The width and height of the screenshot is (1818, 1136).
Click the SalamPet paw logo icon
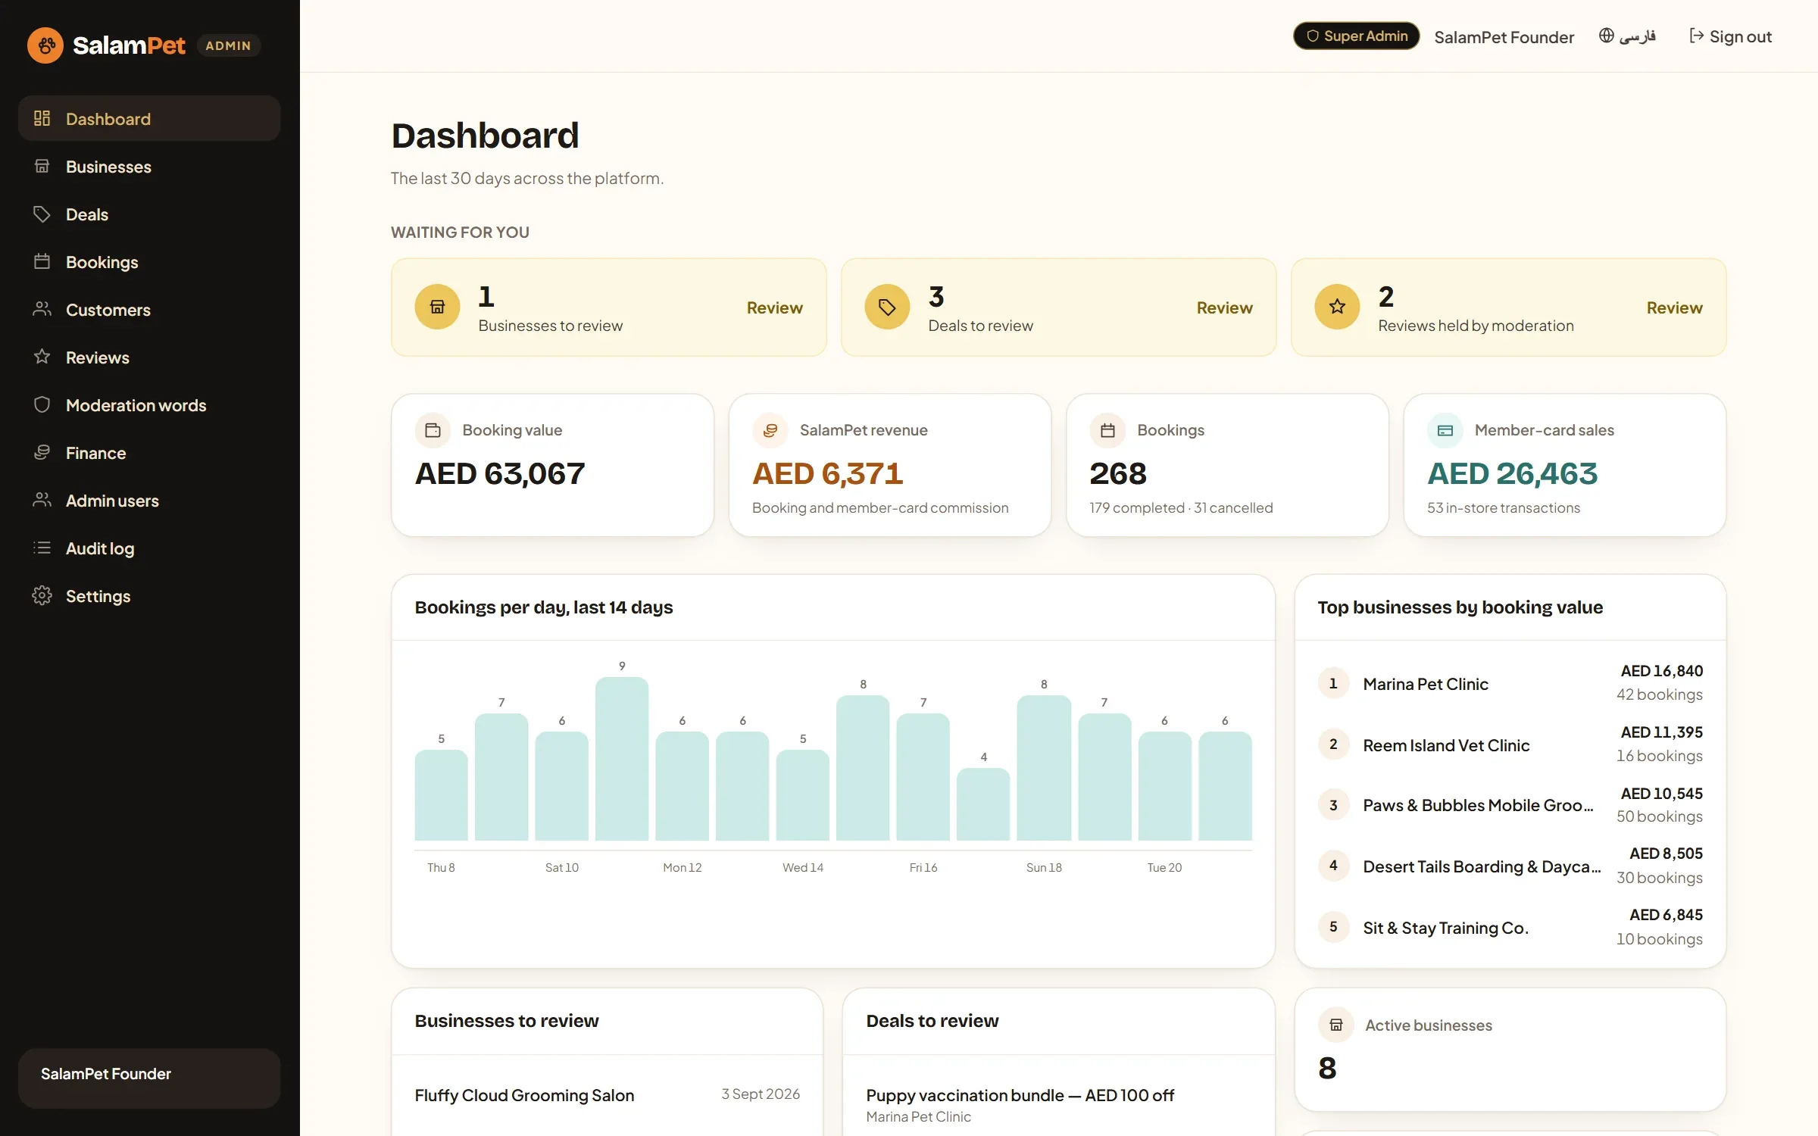(x=45, y=45)
